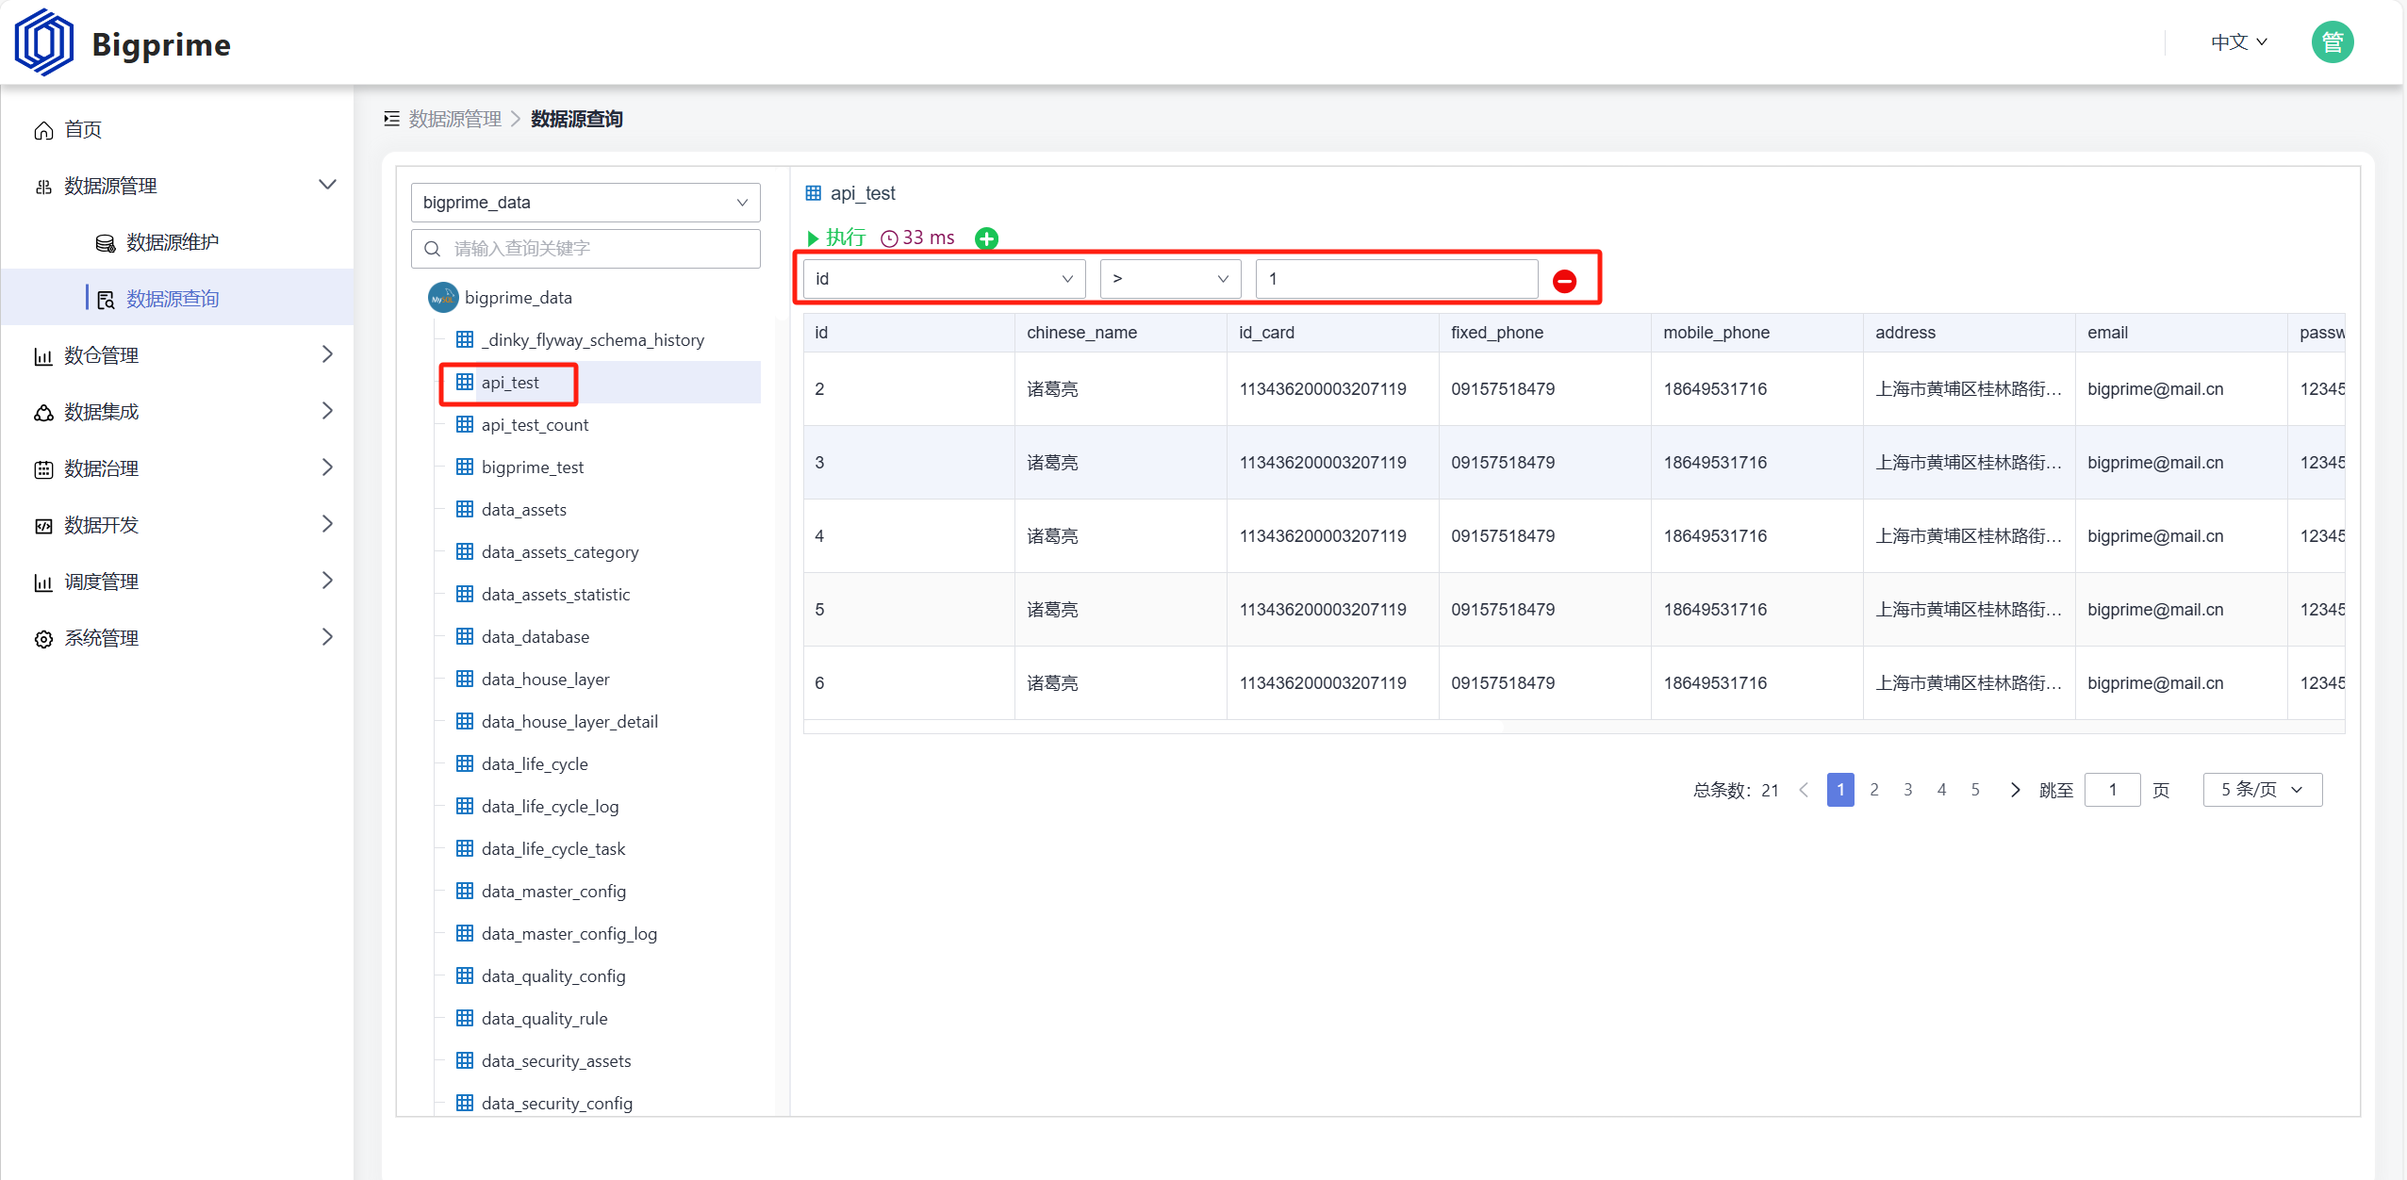Click the 首页 home icon
2407x1180 pixels.
[43, 130]
